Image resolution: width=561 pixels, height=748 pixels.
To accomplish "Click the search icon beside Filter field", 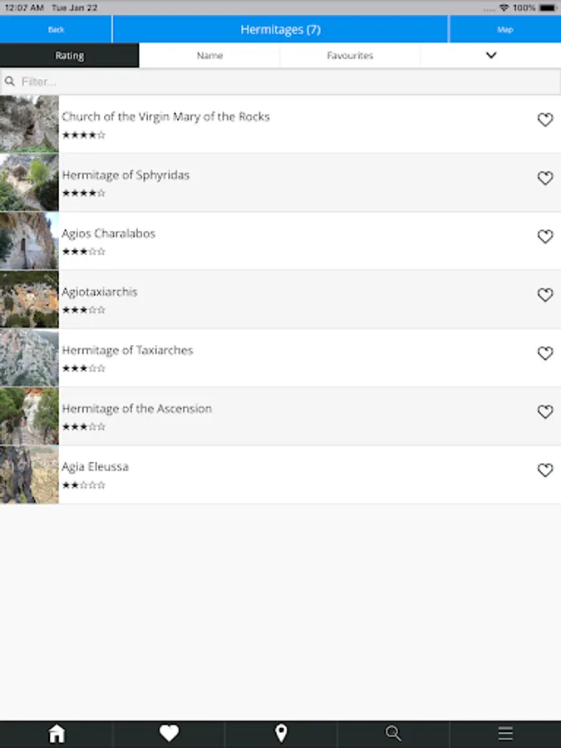I will 9,81.
